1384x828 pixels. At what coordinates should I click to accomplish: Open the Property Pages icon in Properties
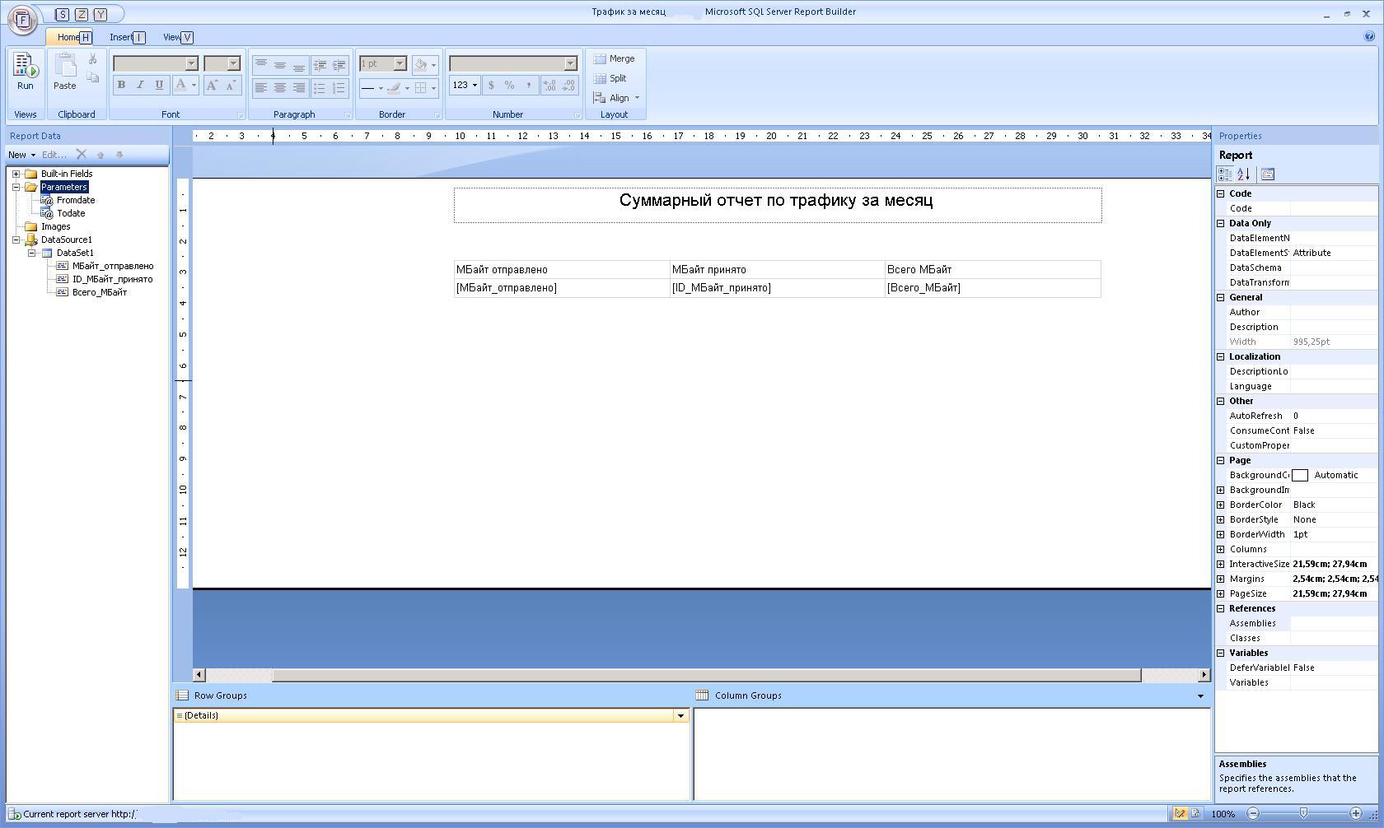(x=1268, y=174)
